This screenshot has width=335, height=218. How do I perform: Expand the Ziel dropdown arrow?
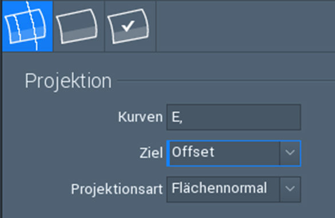click(x=290, y=153)
